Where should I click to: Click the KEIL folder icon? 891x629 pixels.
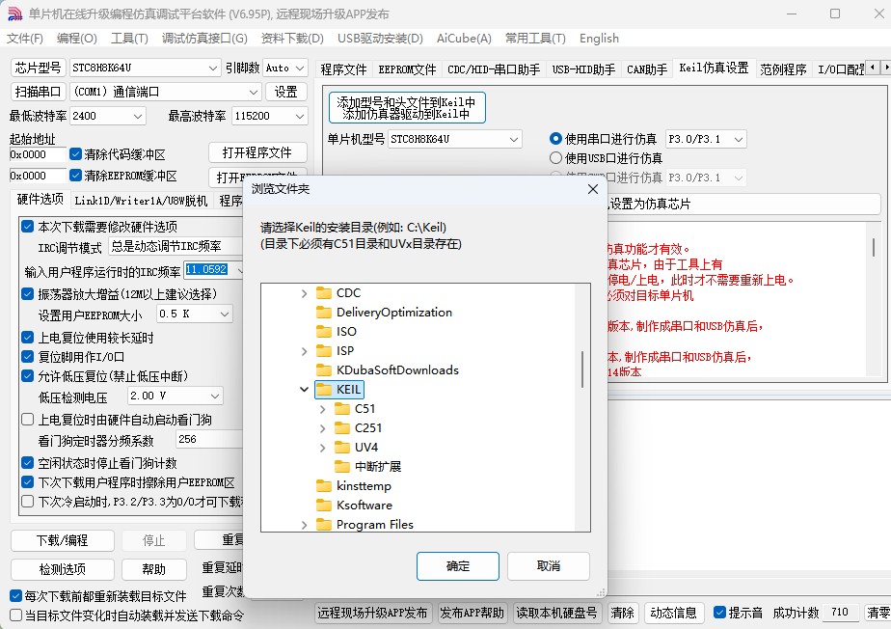coord(324,390)
